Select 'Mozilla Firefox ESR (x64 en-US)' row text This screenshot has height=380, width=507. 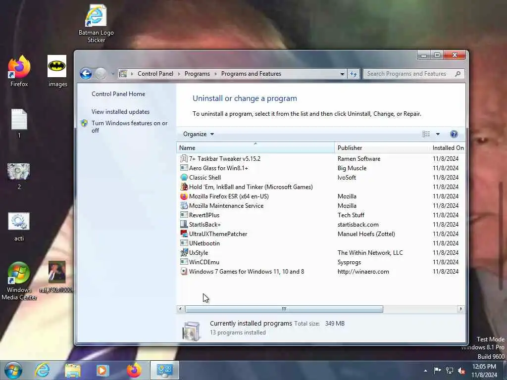coord(229,196)
